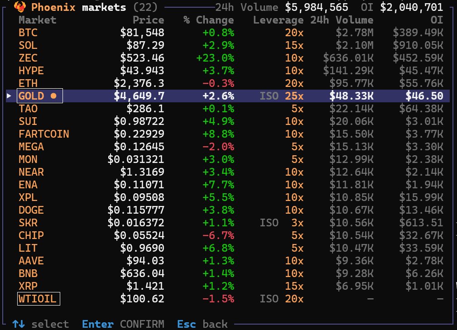Select the MEGA market name
This screenshot has width=457, height=330.
31,147
